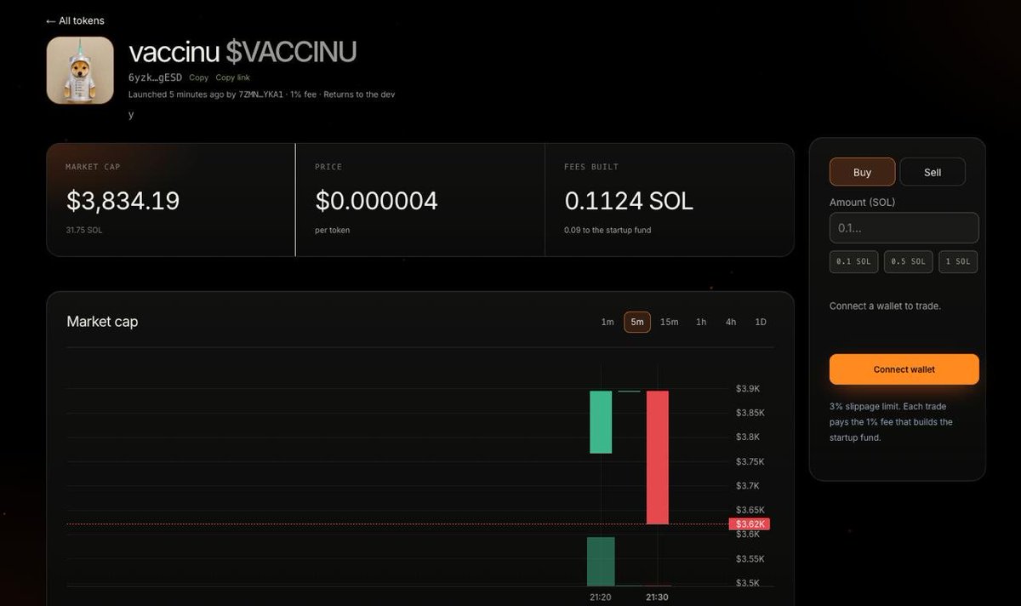Click the tall green candlestick body
Image resolution: width=1021 pixels, height=606 pixels.
pyautogui.click(x=602, y=422)
